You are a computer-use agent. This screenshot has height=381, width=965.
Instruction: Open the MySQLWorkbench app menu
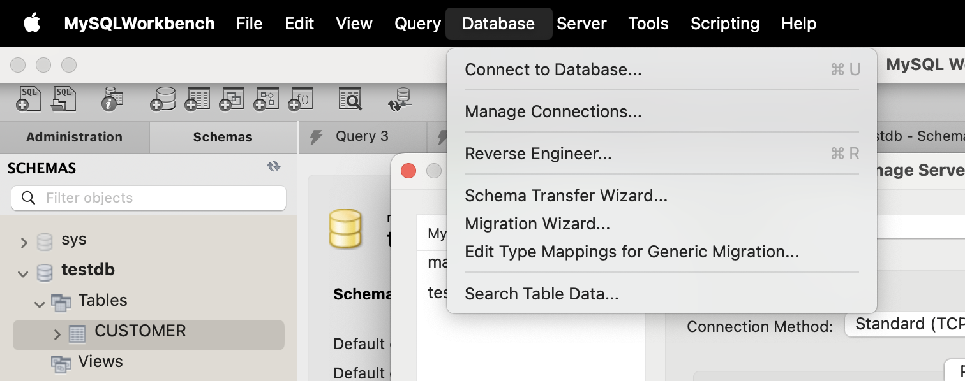click(139, 24)
